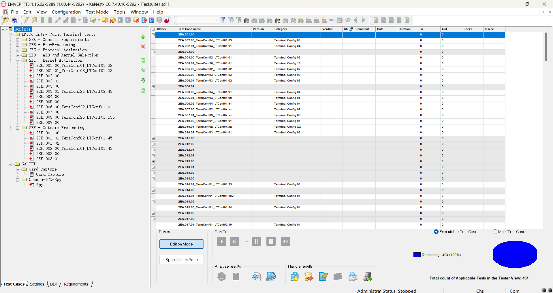Image resolution: width=553 pixels, height=293 pixels.
Task: Expand the 2EA.003.00 test case row
Action: (x=153, y=52)
